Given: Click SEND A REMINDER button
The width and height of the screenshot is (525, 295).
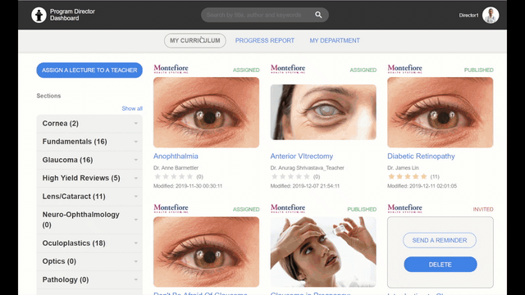Looking at the screenshot, I should (440, 240).
